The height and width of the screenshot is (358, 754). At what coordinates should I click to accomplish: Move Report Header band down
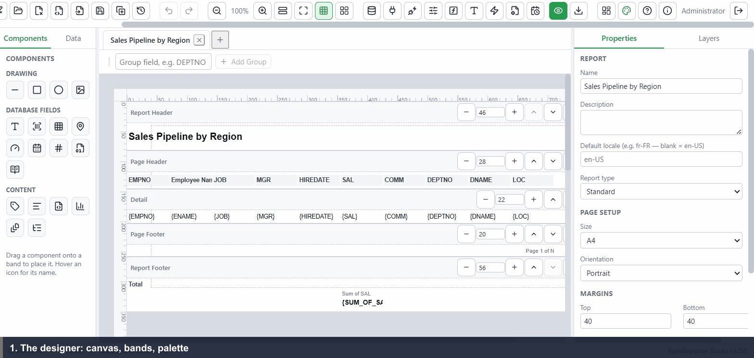553,112
